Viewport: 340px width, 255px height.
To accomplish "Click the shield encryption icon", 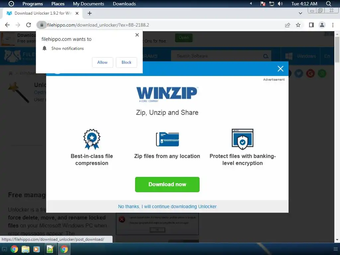I will [242, 139].
